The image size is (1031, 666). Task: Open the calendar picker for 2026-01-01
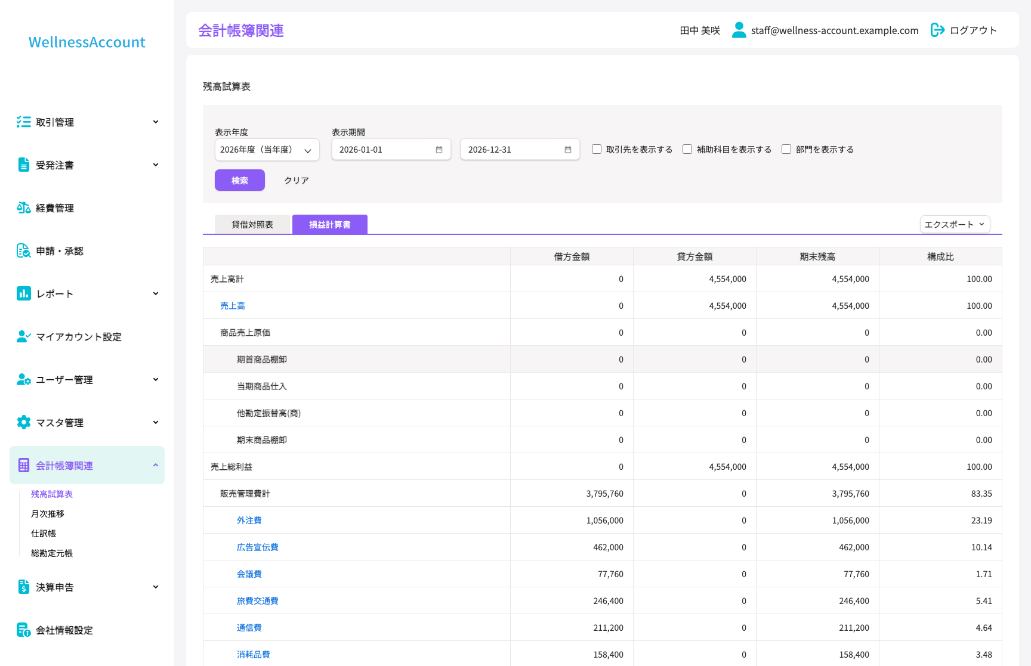click(439, 150)
